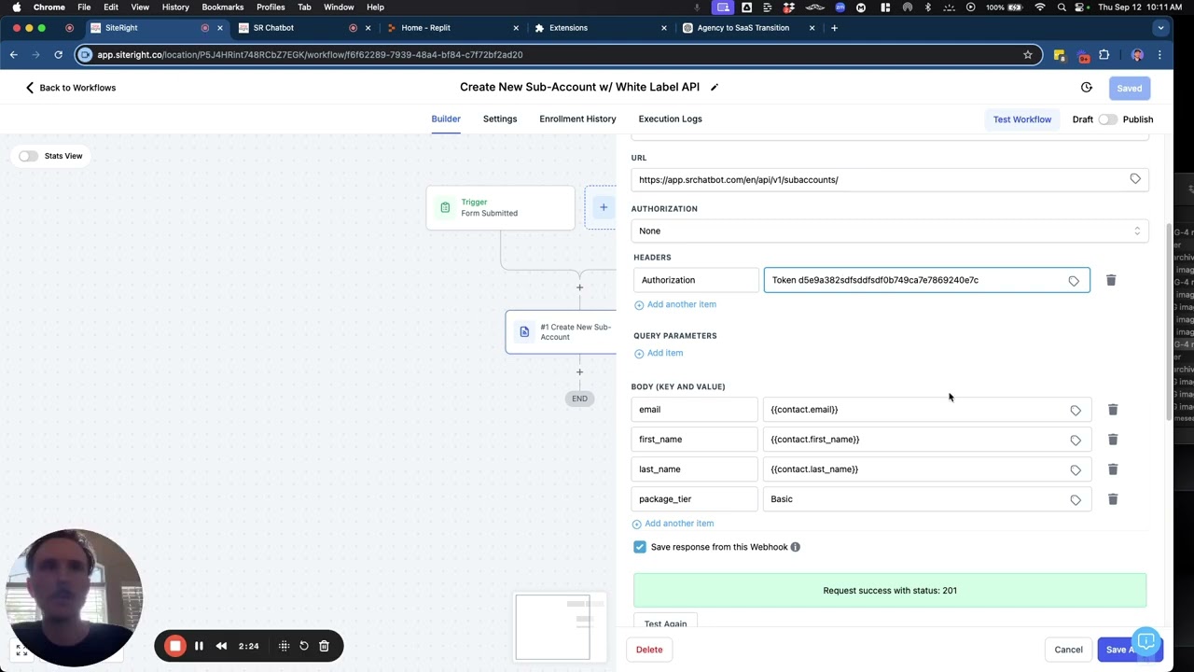Screen dimensions: 1194x672
Task: Click the Cancel button
Action: click(x=1068, y=650)
